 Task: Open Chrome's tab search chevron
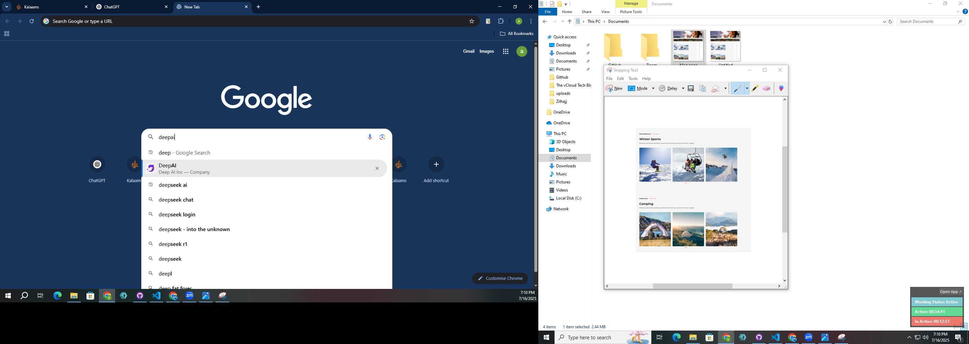point(7,7)
